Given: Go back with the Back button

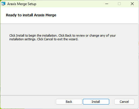Looking at the screenshot, I should 69,102.
